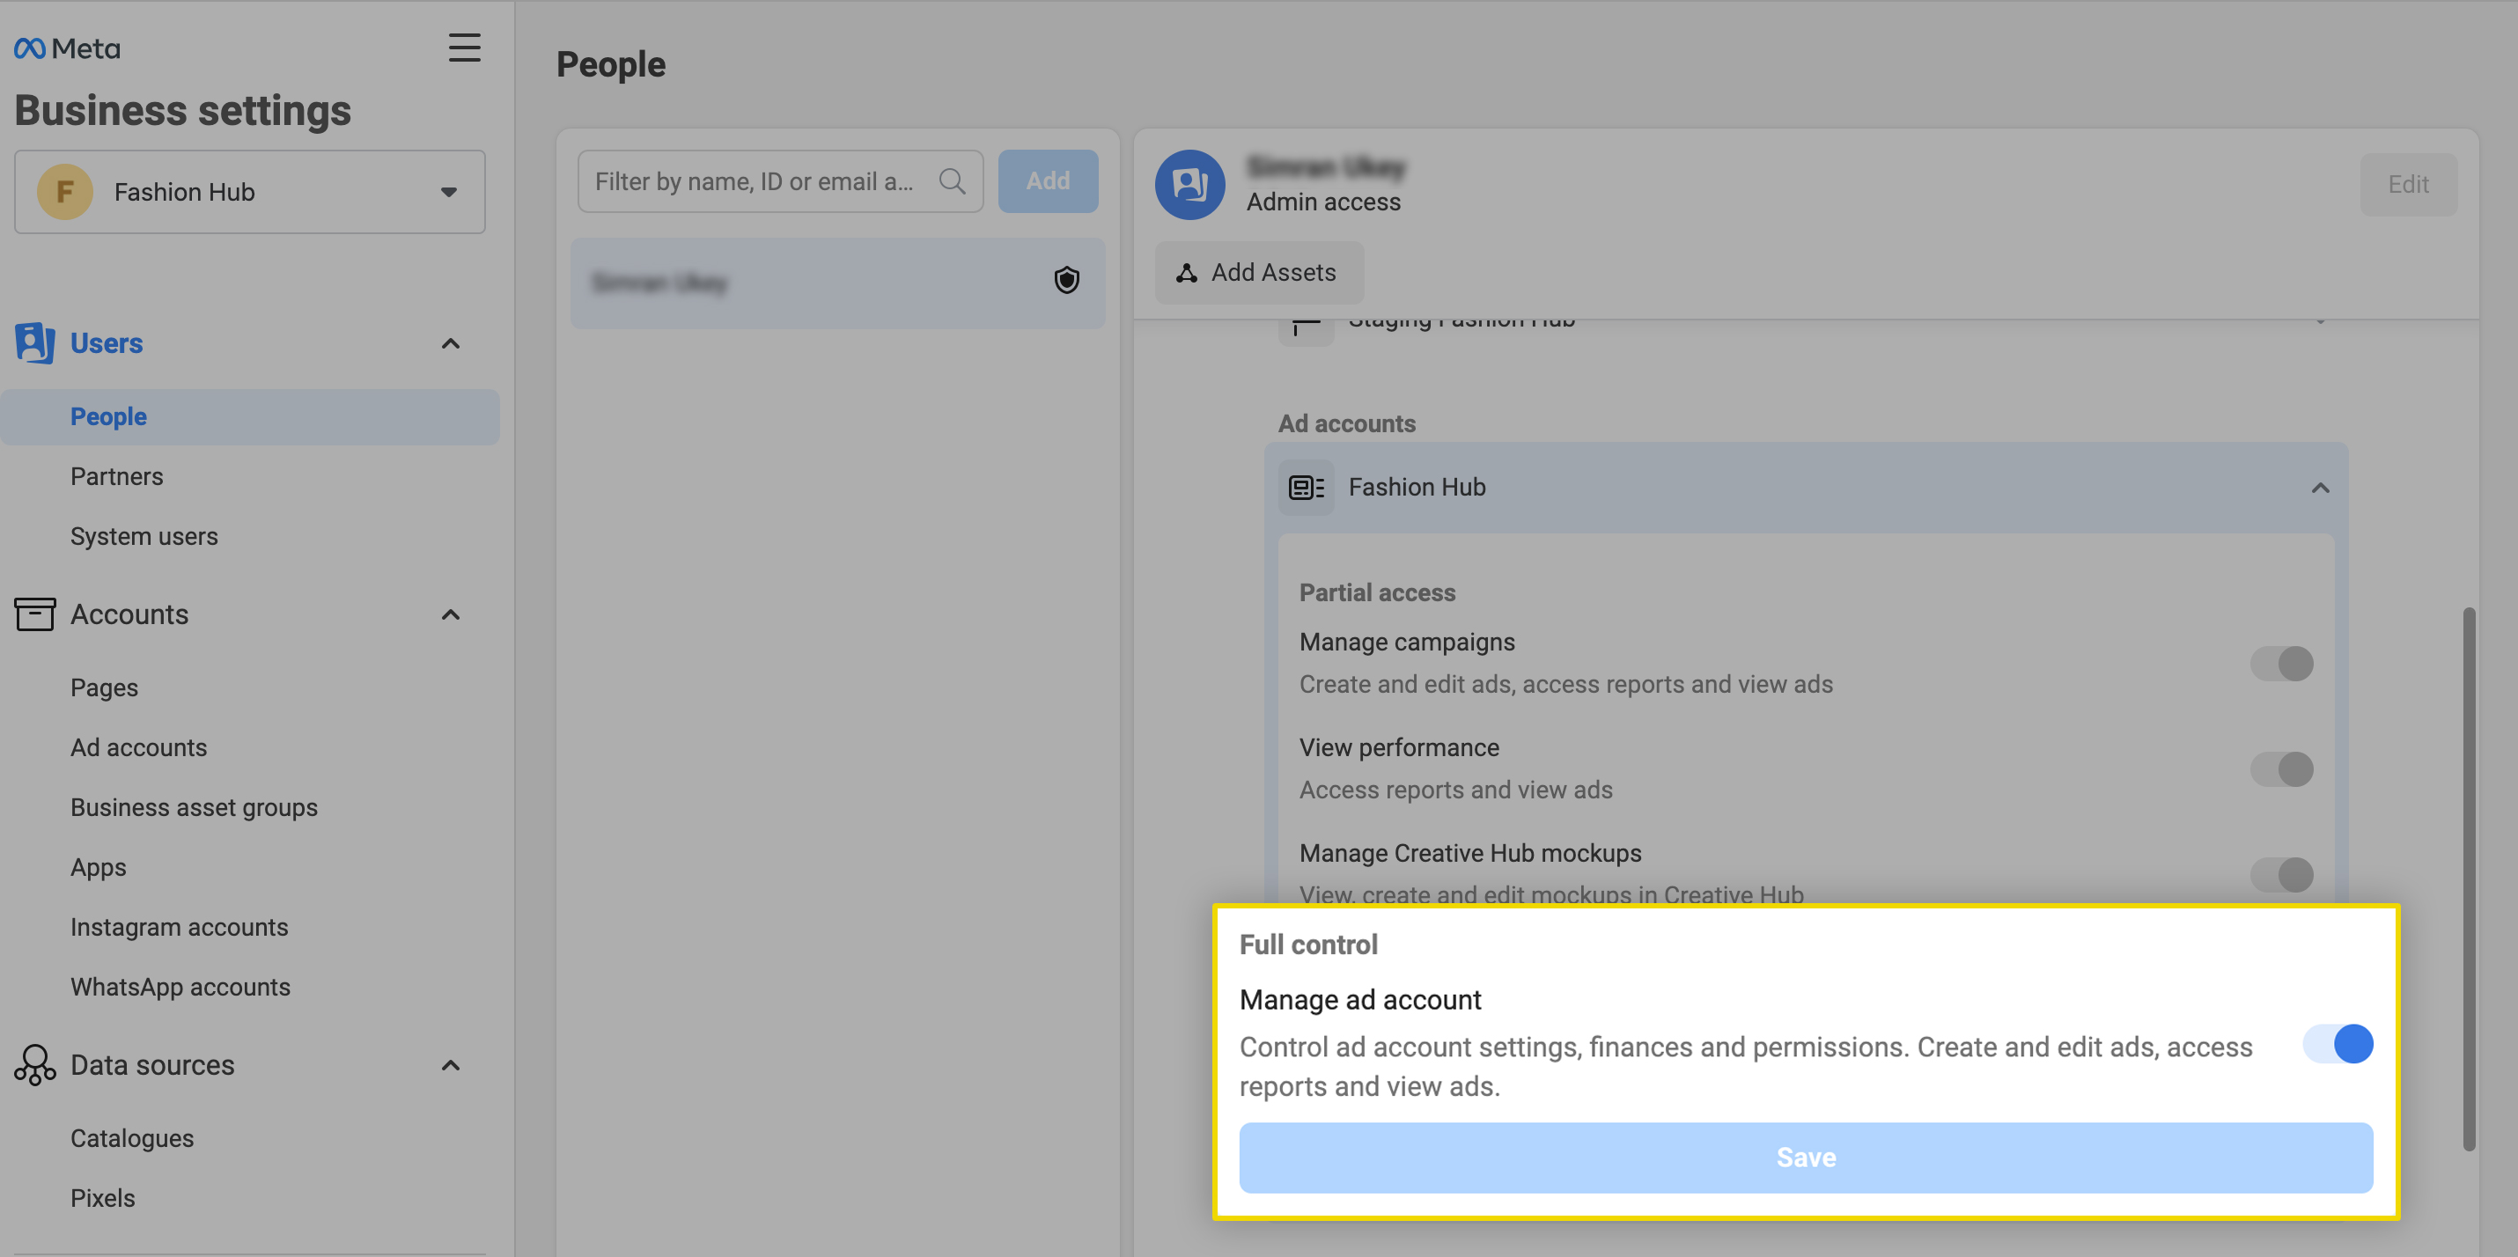
Task: Open Pages under Accounts
Action: (104, 687)
